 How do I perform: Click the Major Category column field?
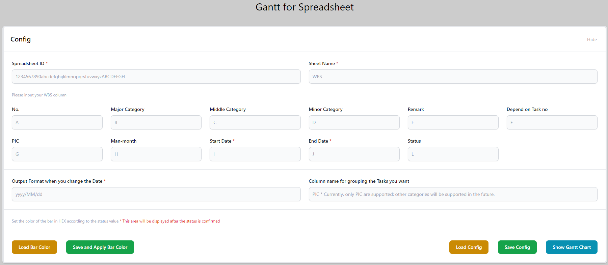click(156, 122)
